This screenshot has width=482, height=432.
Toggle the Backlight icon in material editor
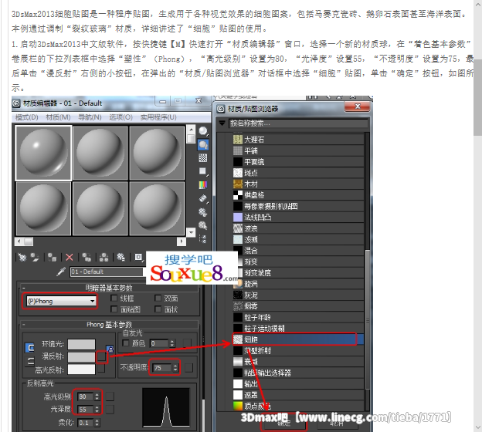click(x=203, y=144)
